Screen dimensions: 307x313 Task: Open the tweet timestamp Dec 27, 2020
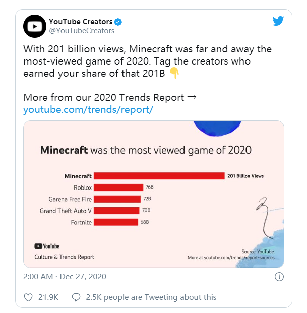pos(65,277)
